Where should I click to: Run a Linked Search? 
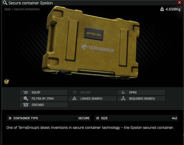tap(92, 99)
